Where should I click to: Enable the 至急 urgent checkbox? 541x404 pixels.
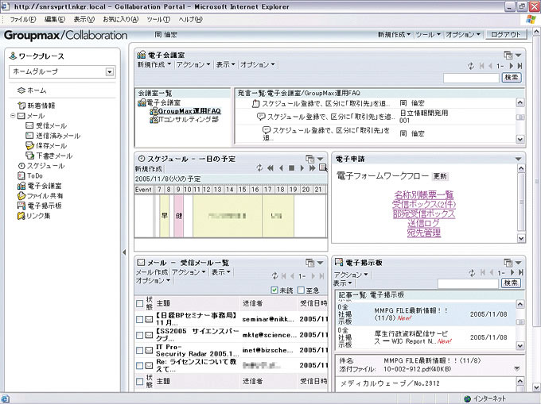302,290
